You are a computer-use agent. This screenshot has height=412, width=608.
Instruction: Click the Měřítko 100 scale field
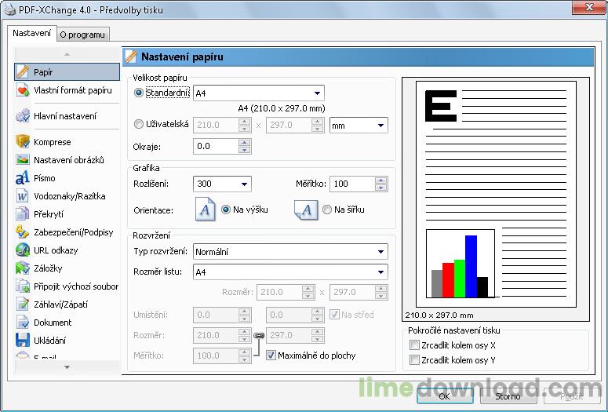(352, 184)
